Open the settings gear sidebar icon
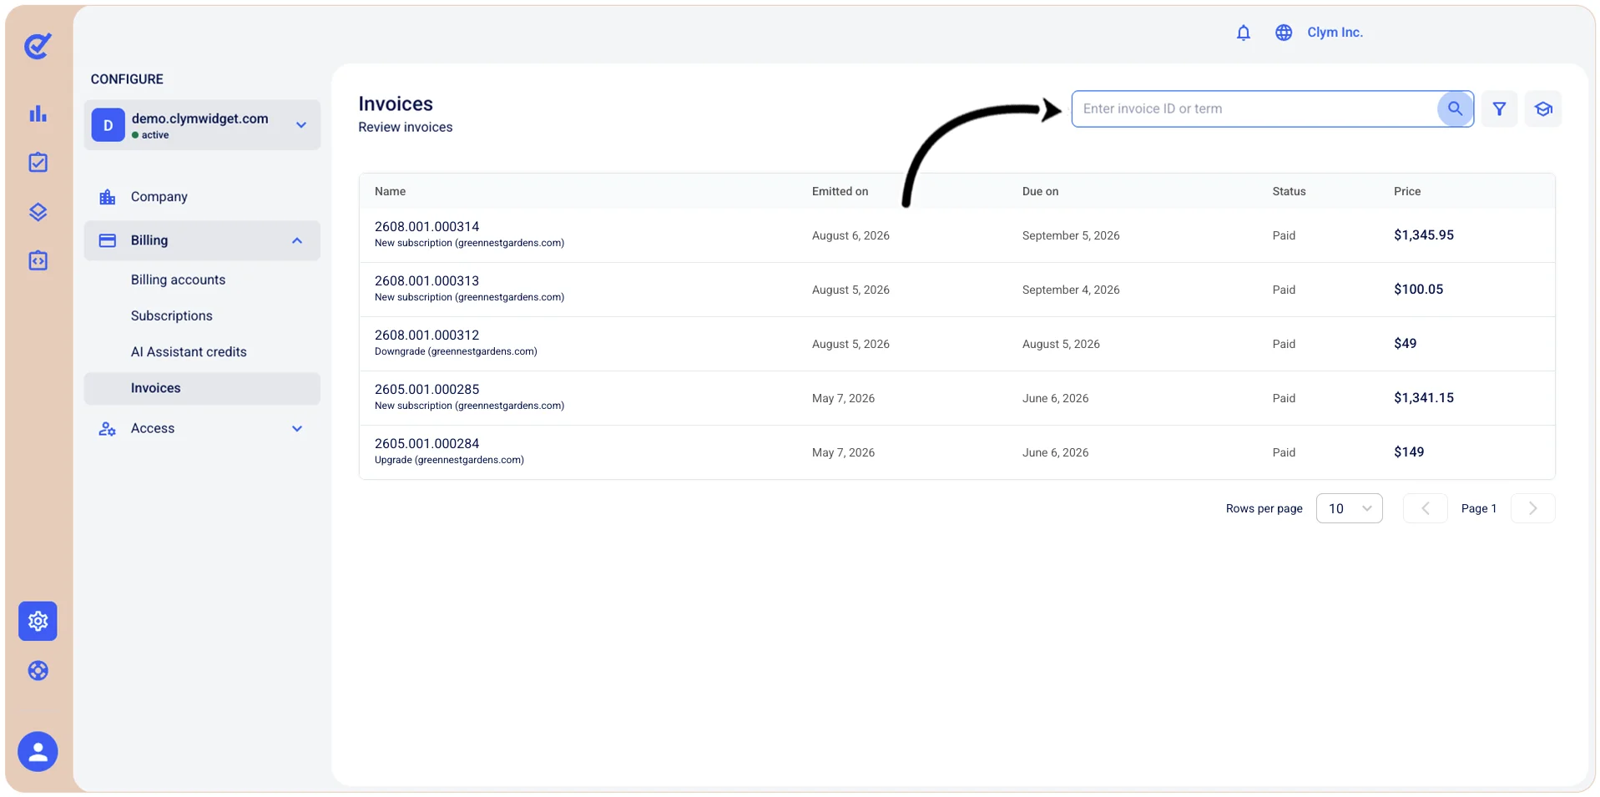1600x797 pixels. point(38,621)
